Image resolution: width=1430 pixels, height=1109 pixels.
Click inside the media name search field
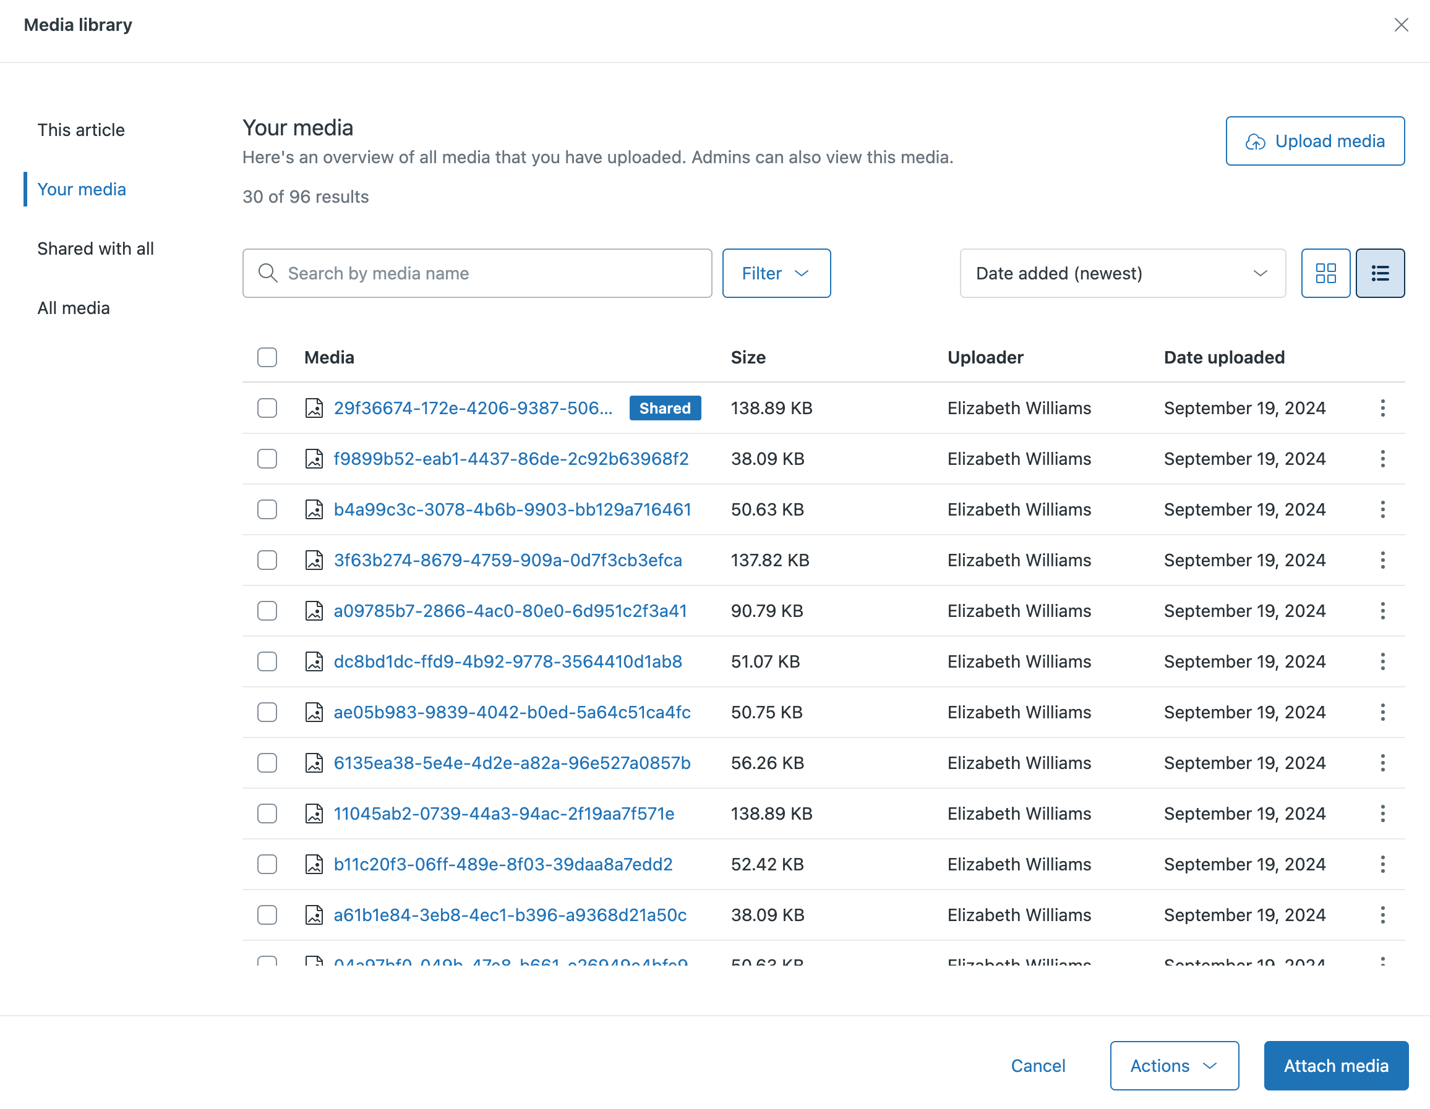(x=477, y=273)
